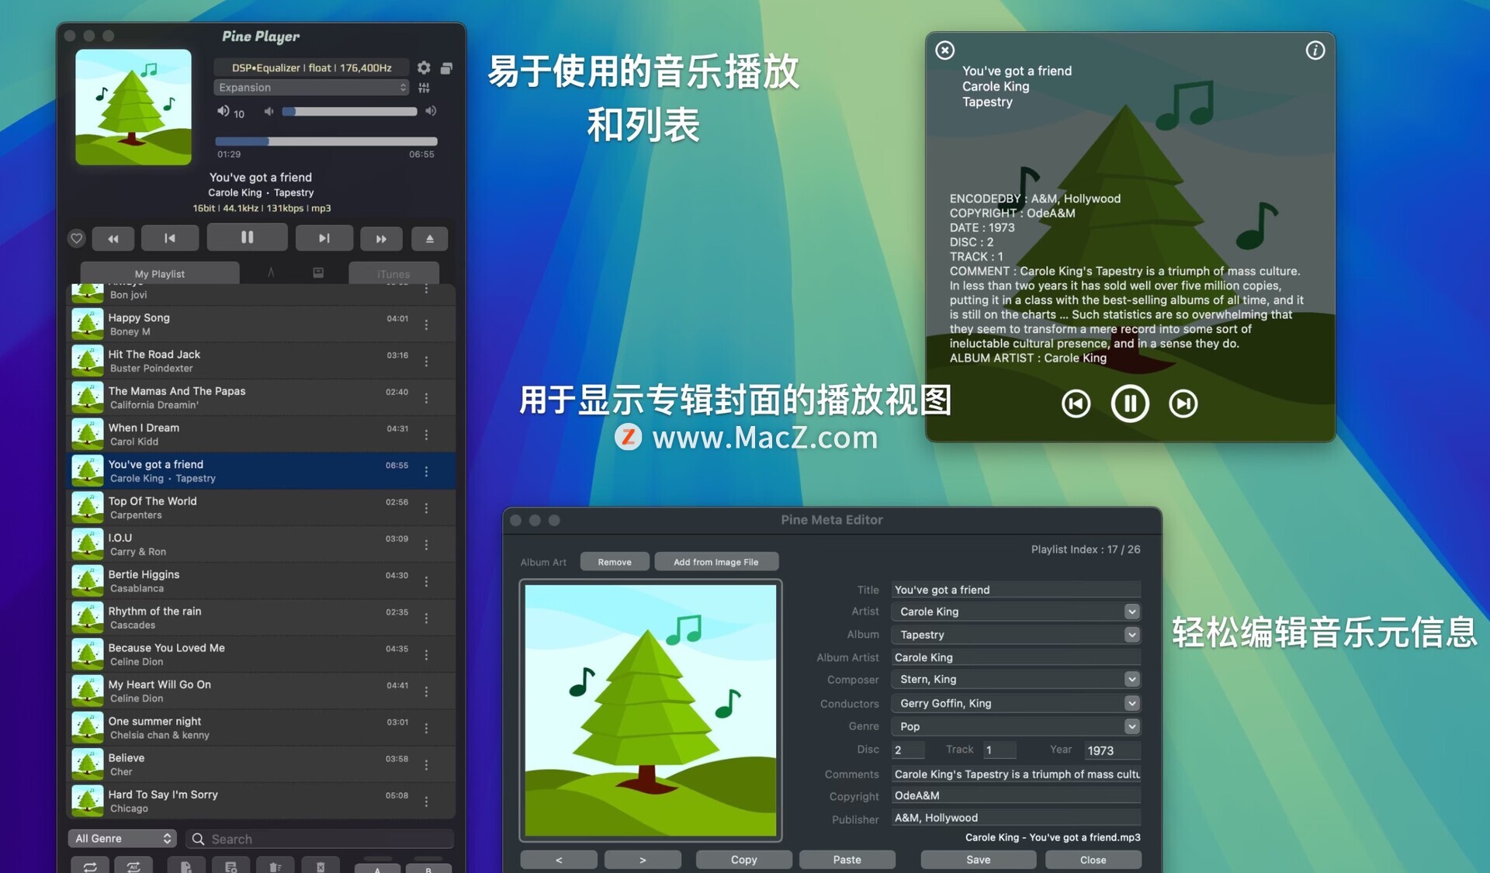The width and height of the screenshot is (1490, 873).
Task: Click the volume slider track
Action: (x=350, y=112)
